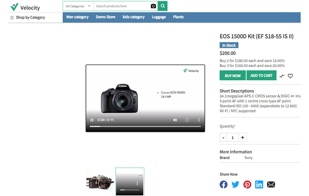Expand the Shop by Category menu

click(x=27, y=17)
